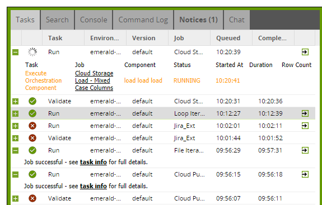Open the Notices (1) tab
322x205 pixels.
pyautogui.click(x=199, y=20)
